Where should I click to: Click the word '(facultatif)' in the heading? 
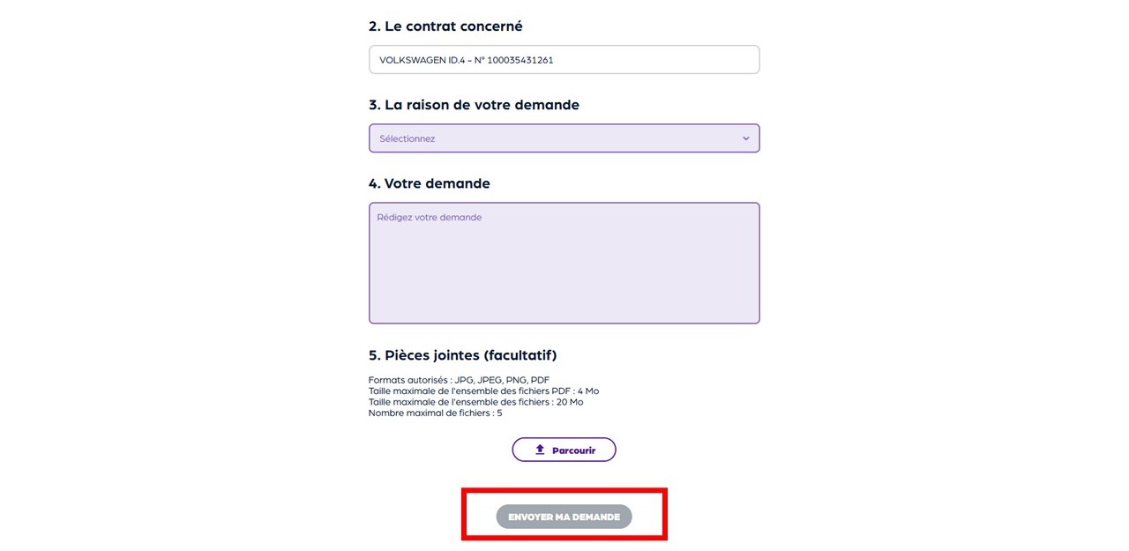[x=520, y=355]
